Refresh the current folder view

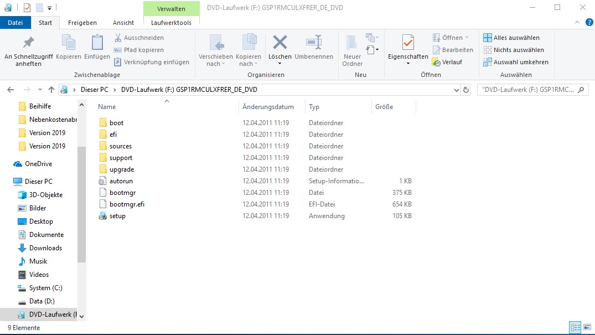466,90
